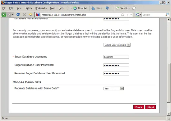Image resolution: width=171 pixels, height=121 pixels.
Task: Go to home page via house icon
Action: [x=30, y=15]
